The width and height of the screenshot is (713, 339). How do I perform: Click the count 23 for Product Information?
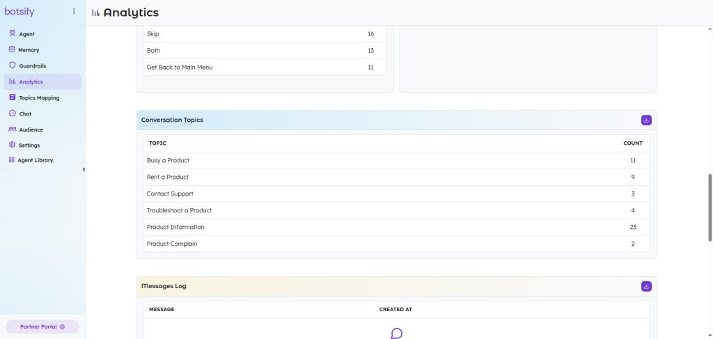tap(633, 227)
